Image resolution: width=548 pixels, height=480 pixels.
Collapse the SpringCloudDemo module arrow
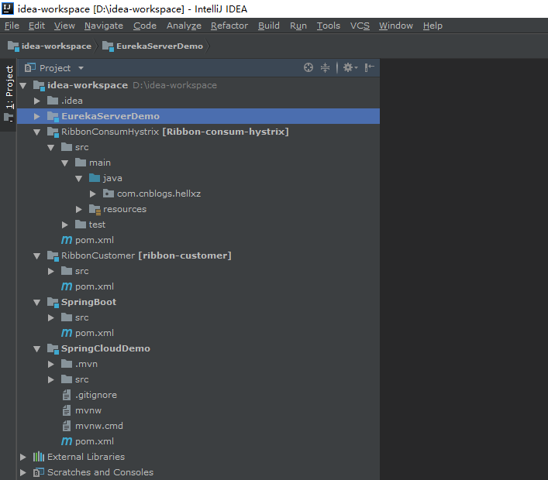click(36, 348)
